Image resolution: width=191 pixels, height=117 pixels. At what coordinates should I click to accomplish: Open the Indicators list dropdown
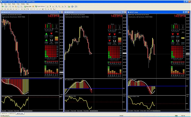coord(69,6)
